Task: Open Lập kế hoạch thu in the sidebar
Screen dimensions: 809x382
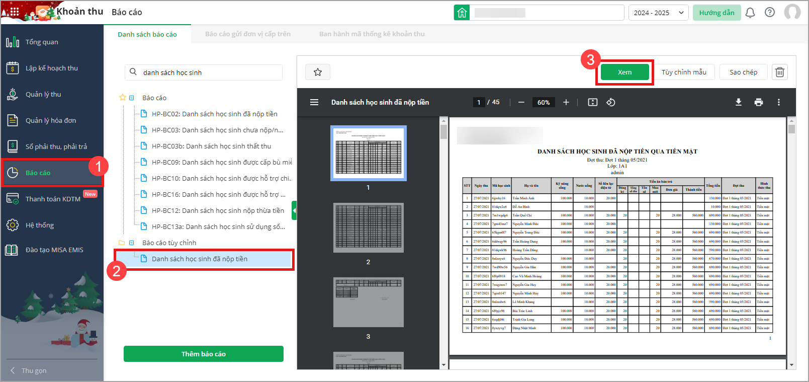Action: 52,68
